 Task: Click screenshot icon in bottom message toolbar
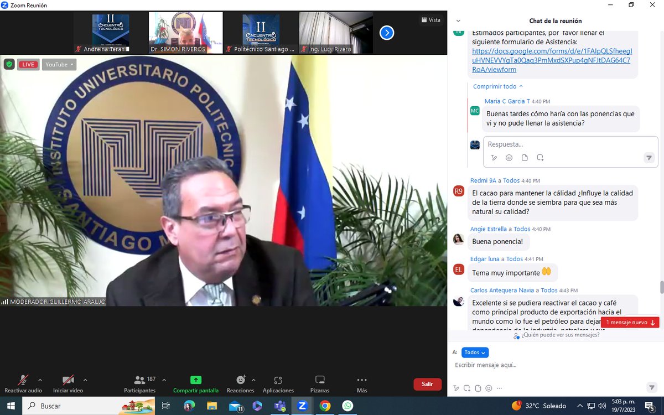click(467, 388)
